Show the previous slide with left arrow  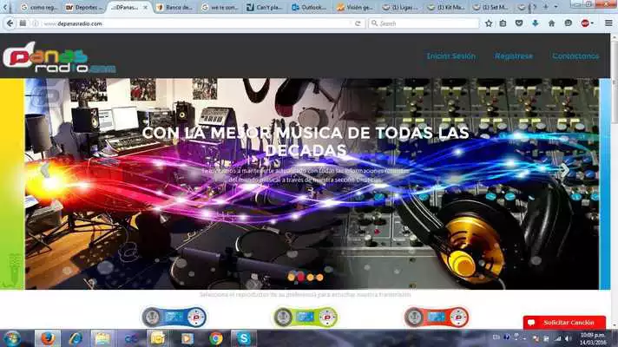coord(45,170)
